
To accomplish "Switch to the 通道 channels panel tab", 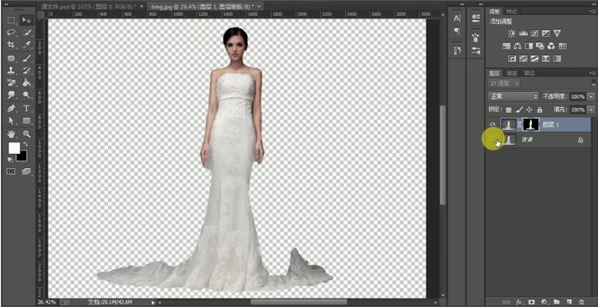I will (512, 73).
